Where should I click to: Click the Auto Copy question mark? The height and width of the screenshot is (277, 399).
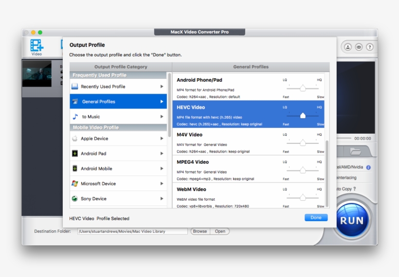click(x=355, y=189)
